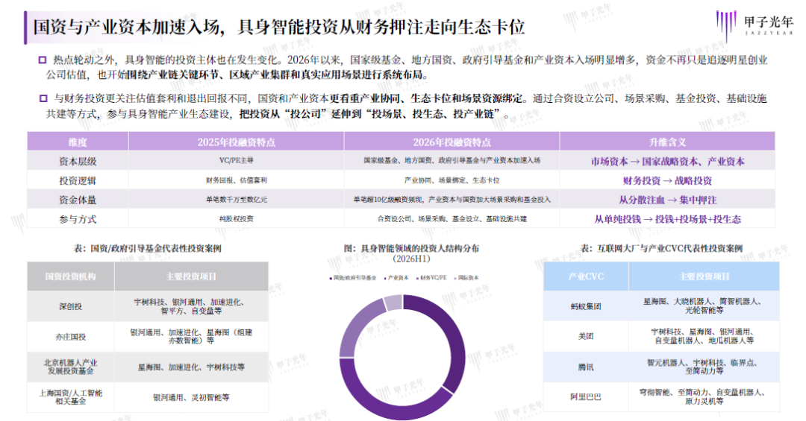Select the 2025年投融资特点 column header

pyautogui.click(x=236, y=142)
